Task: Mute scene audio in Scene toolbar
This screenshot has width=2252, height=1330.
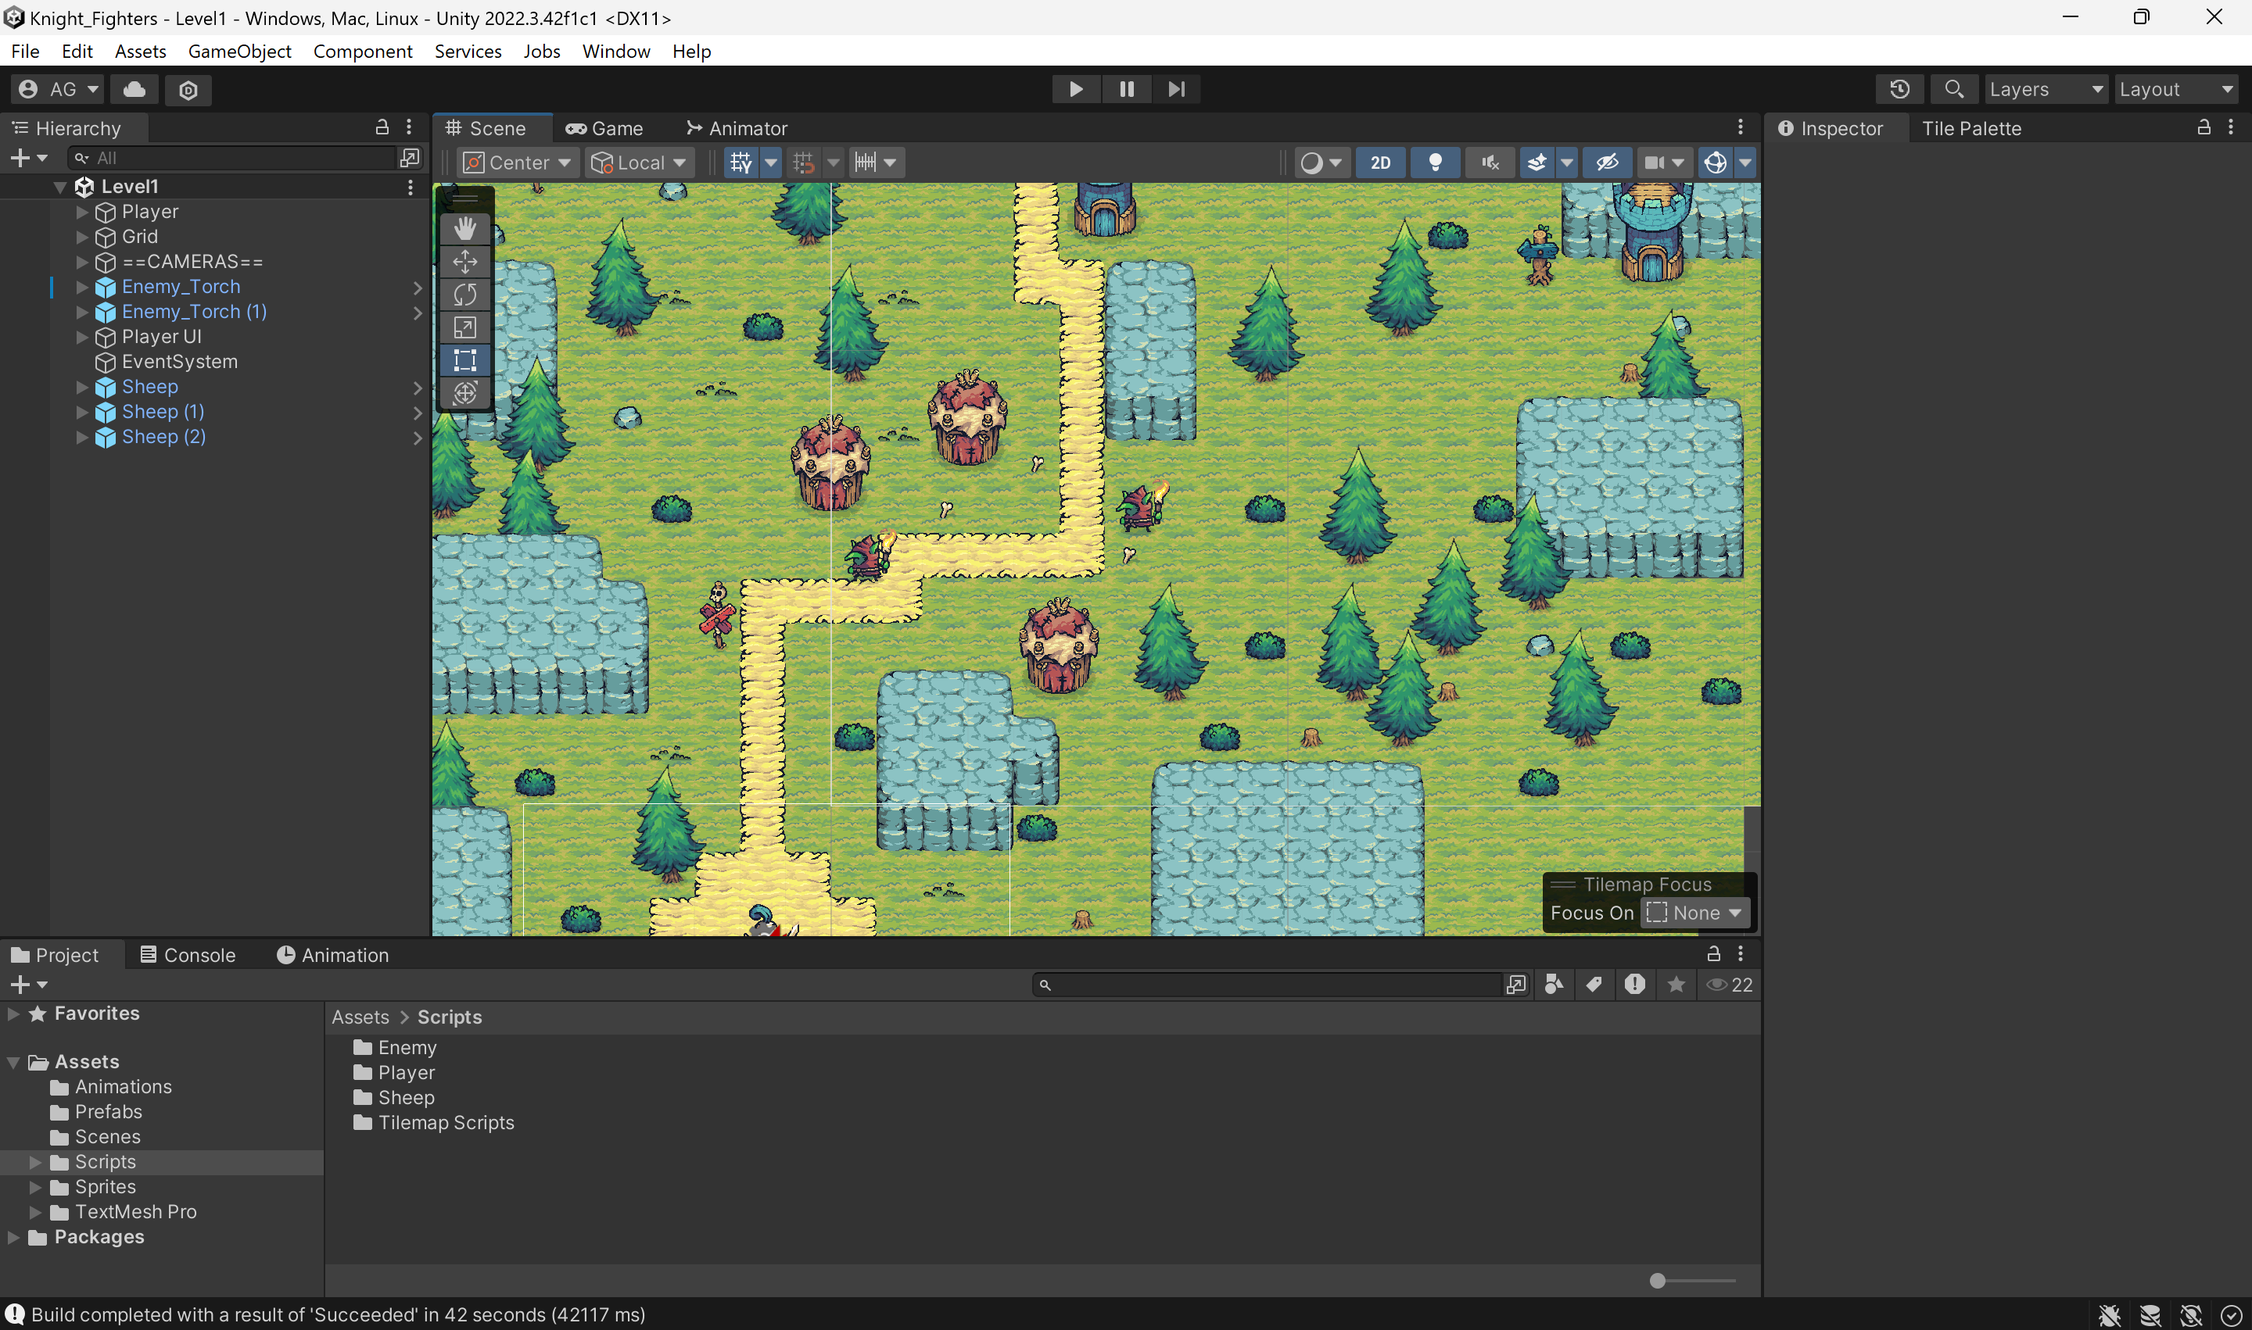Action: pos(1490,163)
